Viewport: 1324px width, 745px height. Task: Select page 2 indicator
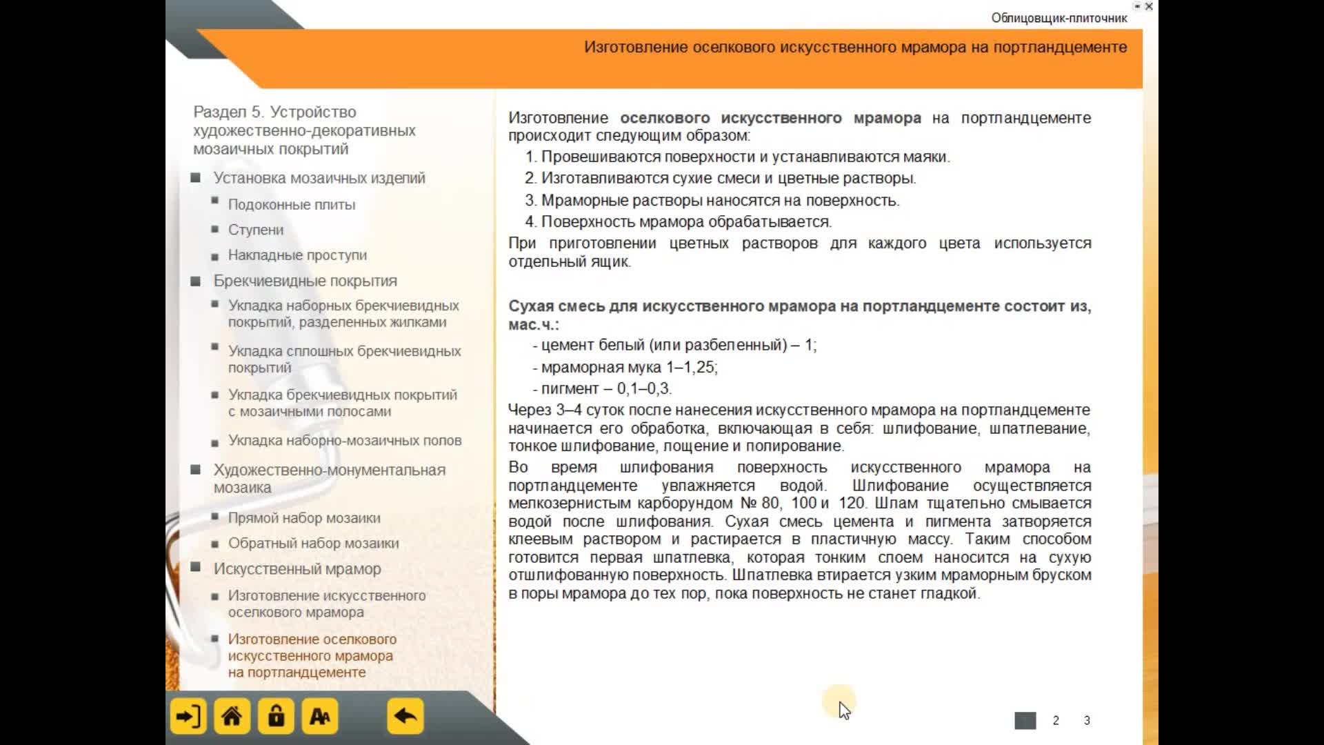tap(1056, 719)
